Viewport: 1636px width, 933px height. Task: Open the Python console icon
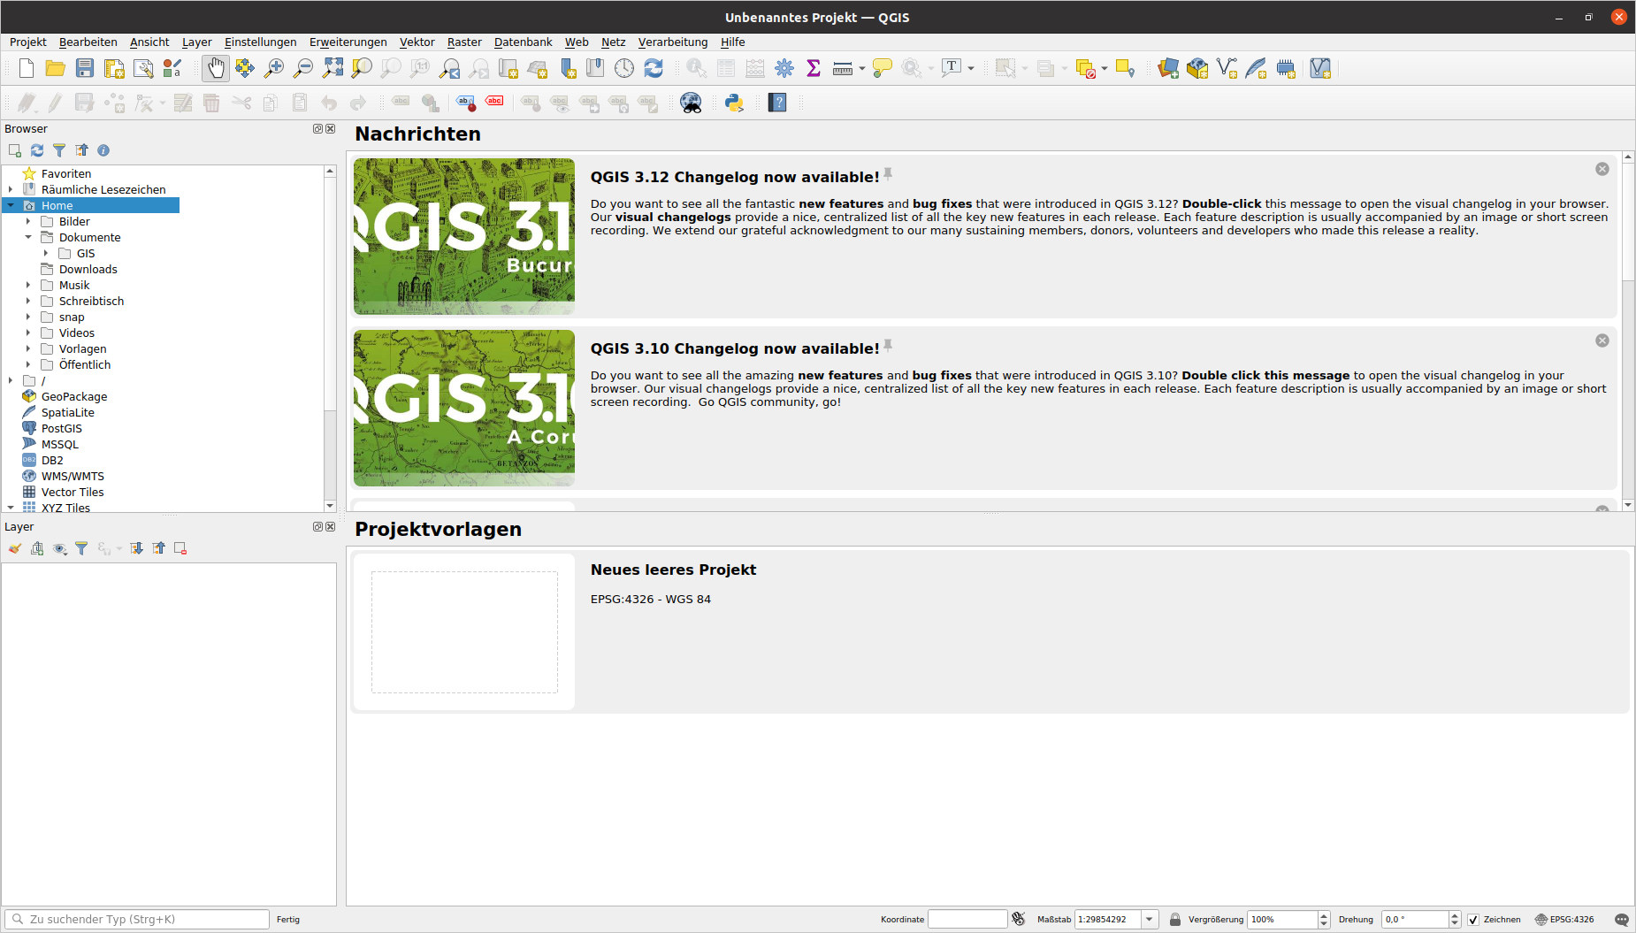[734, 103]
